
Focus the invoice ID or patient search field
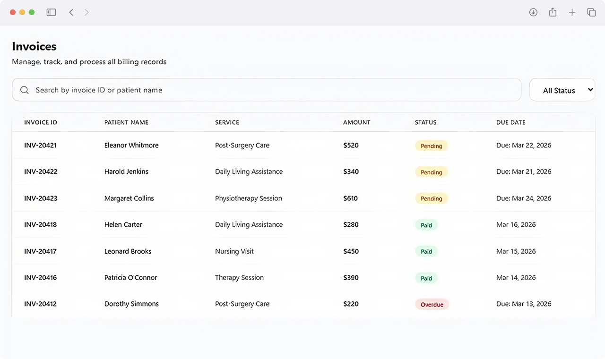click(267, 90)
